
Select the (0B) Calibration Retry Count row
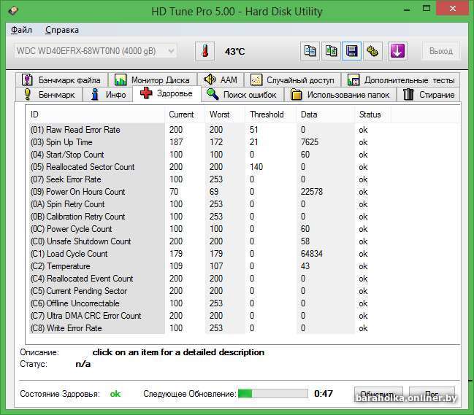click(210, 217)
